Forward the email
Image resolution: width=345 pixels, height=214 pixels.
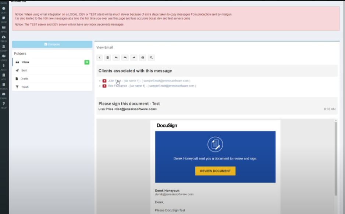pyautogui.click(x=134, y=58)
